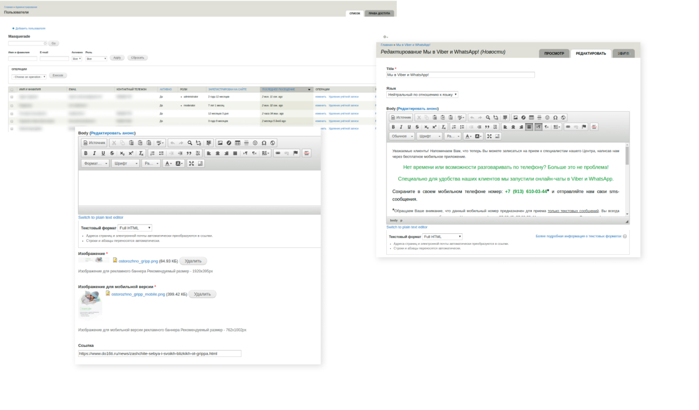The width and height of the screenshot is (699, 410).
Task: Sort users by Зарегистрирован на сайте column
Action: point(227,89)
